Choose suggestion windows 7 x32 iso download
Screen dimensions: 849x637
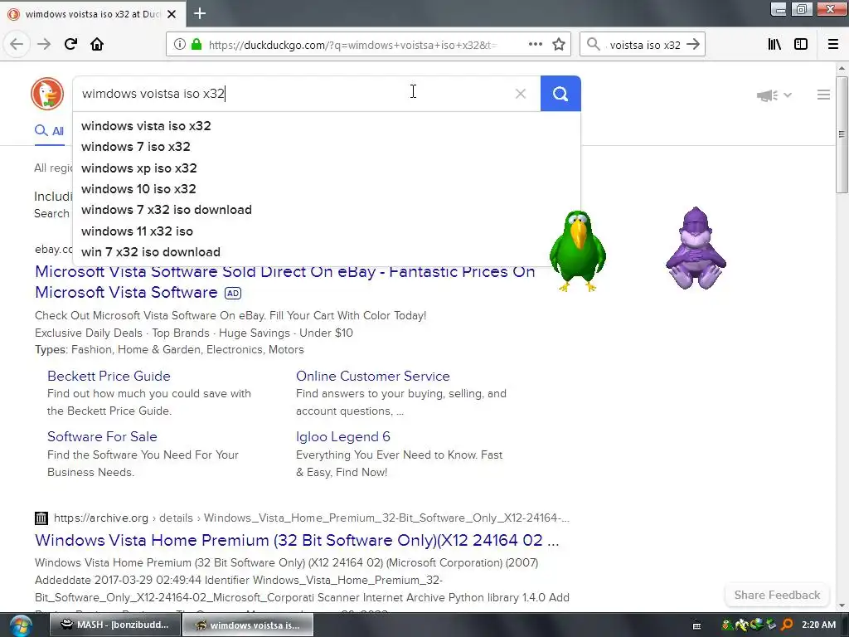click(x=326, y=210)
